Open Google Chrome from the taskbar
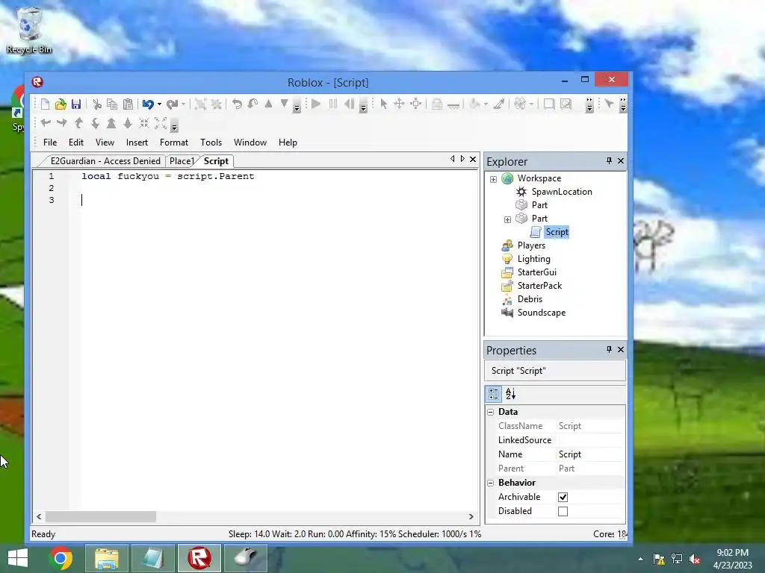This screenshot has width=765, height=573. point(61,558)
